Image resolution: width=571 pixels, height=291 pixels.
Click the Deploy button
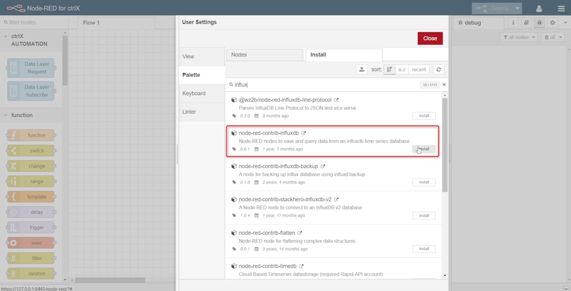point(492,8)
